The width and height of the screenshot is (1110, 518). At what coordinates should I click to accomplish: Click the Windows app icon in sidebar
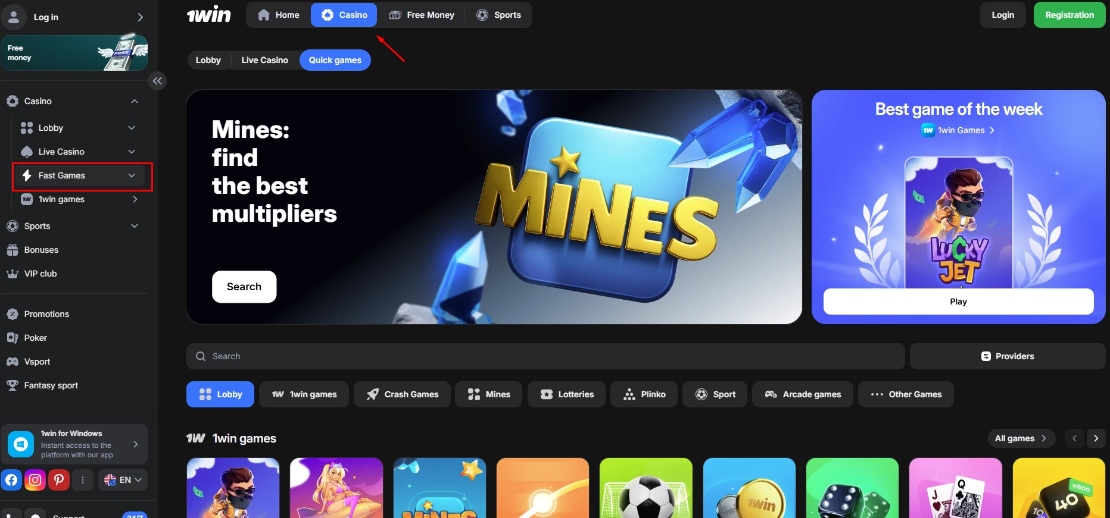21,444
